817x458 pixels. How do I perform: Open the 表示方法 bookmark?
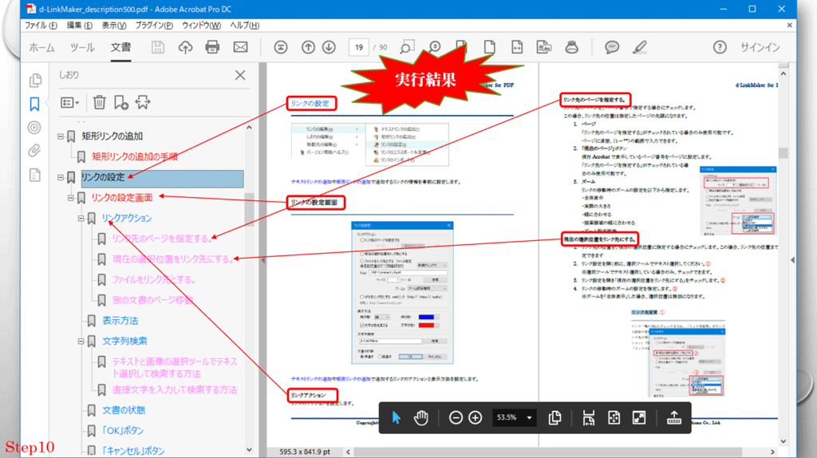click(x=120, y=321)
